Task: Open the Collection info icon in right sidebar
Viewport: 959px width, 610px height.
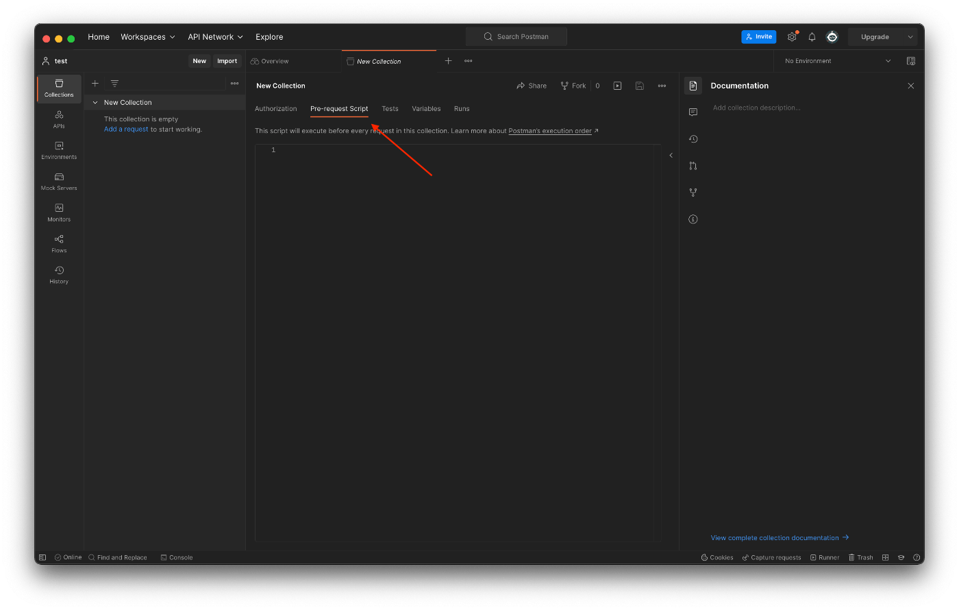Action: pos(693,219)
